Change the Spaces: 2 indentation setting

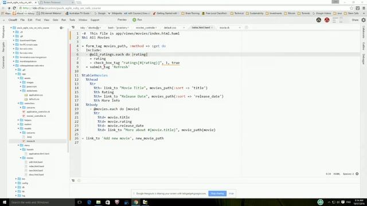pos(348,174)
